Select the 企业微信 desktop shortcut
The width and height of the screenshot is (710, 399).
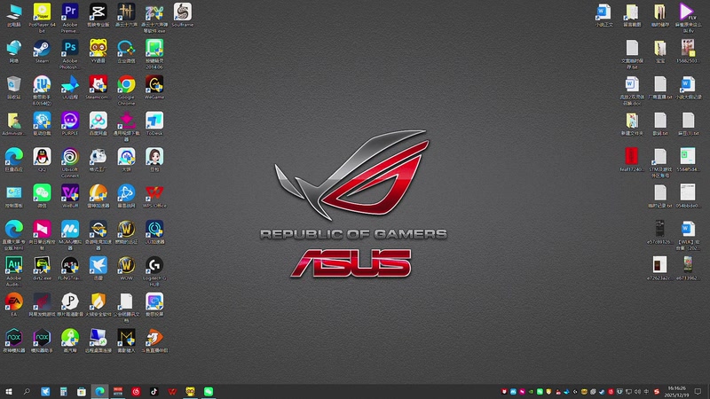click(126, 51)
